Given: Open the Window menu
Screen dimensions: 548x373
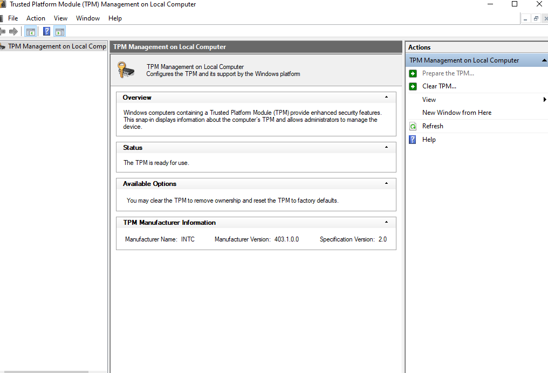Looking at the screenshot, I should [88, 18].
